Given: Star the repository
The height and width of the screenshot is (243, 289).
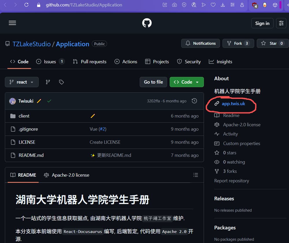Looking at the screenshot, I should [x=273, y=43].
